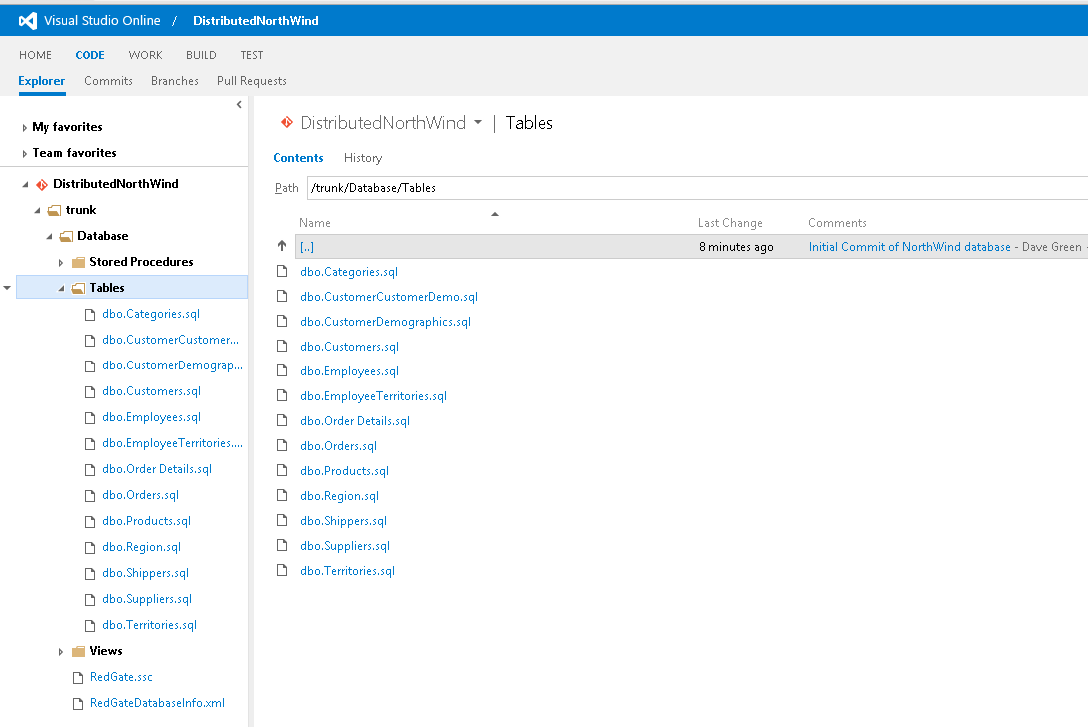Sort by the Last Change column header

click(730, 223)
